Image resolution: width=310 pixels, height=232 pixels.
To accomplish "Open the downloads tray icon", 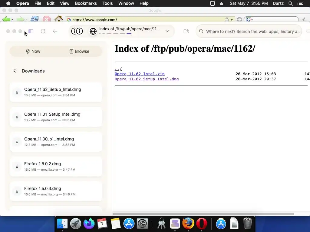I will click(186, 31).
